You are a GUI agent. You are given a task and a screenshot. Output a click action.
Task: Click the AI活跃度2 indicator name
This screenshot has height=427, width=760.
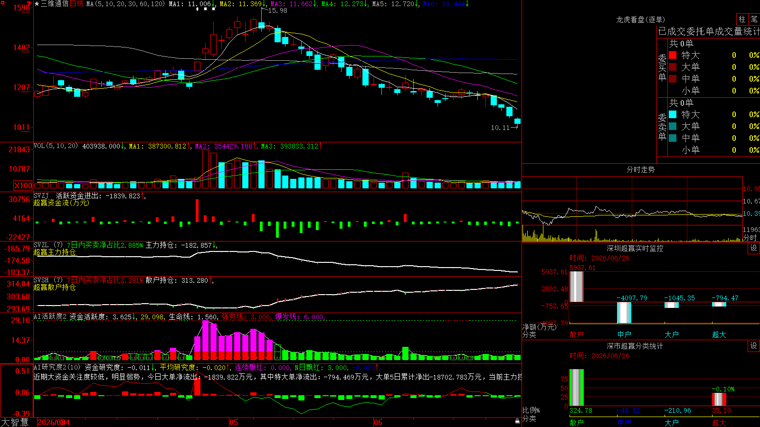[50, 316]
